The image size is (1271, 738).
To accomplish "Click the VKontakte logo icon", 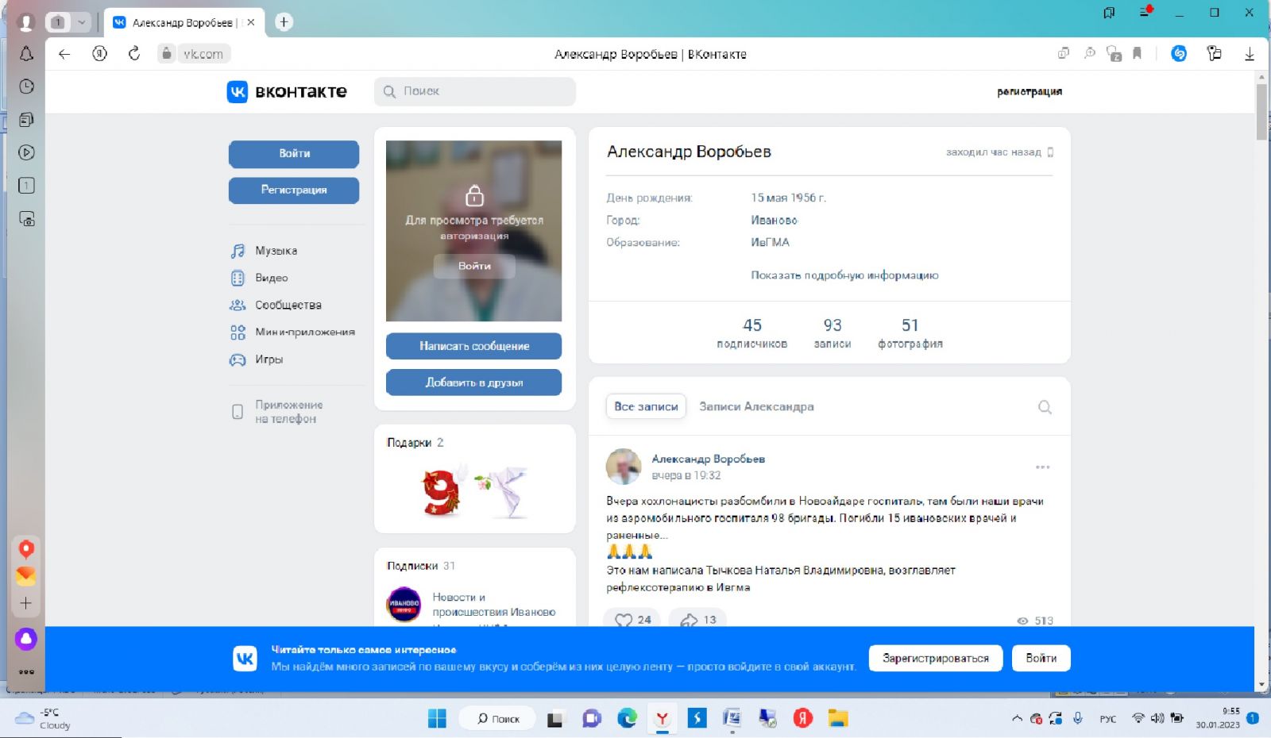I will tap(238, 91).
